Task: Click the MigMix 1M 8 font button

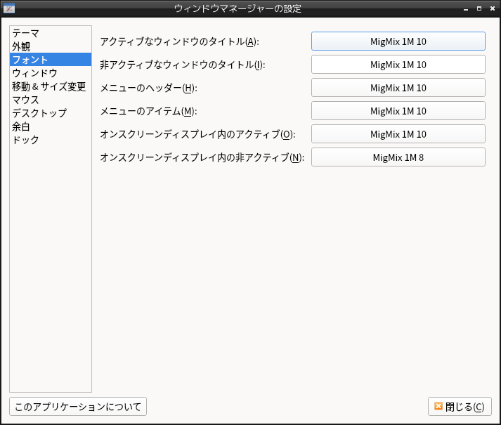Action: [398, 157]
